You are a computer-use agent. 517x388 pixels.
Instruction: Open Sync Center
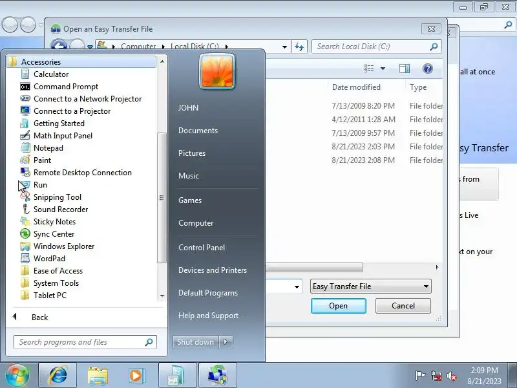coord(54,234)
